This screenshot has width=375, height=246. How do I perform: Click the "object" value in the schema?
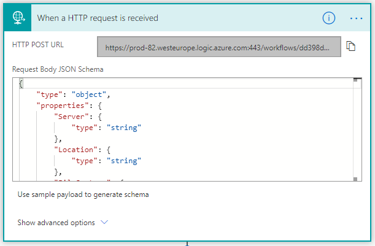(89, 94)
